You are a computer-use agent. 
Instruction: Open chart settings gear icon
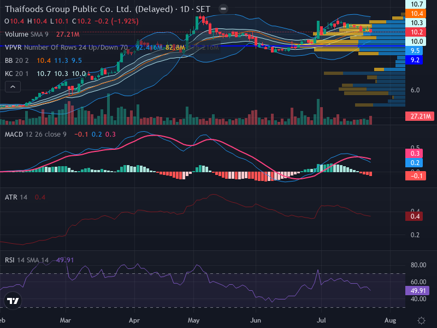pos(421,320)
